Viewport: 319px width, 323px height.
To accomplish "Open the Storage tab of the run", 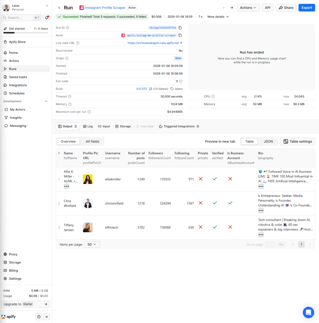I will click(123, 126).
